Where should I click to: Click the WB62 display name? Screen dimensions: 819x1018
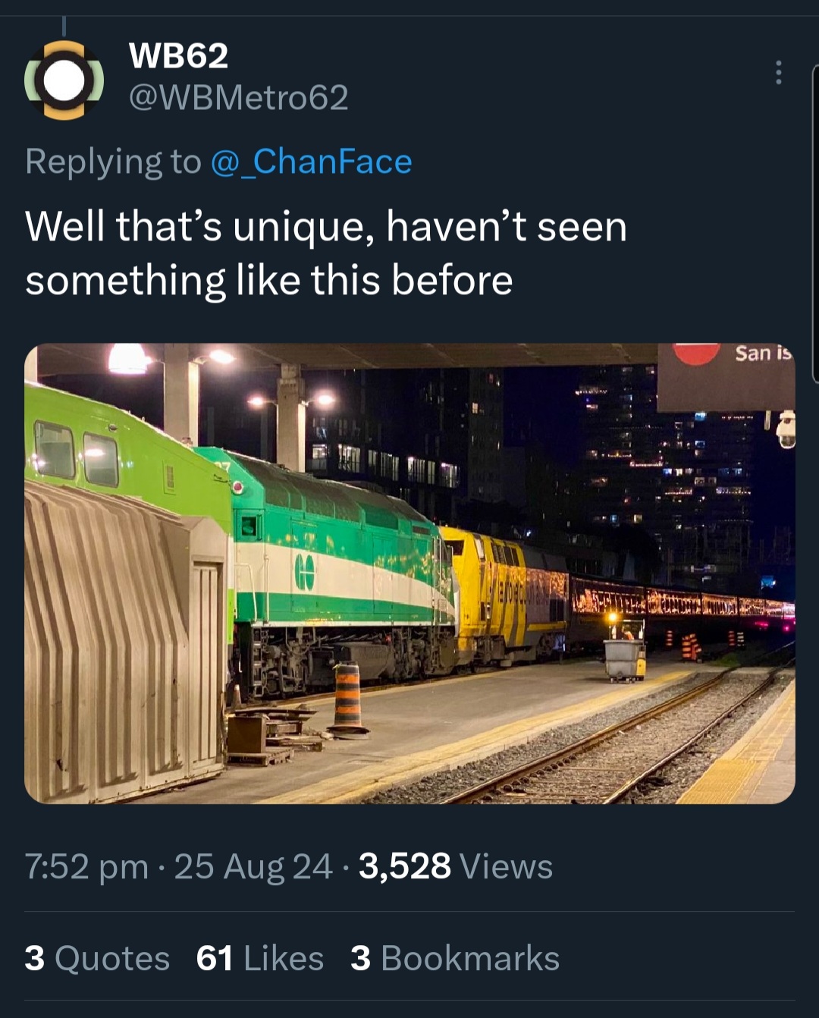click(x=178, y=55)
